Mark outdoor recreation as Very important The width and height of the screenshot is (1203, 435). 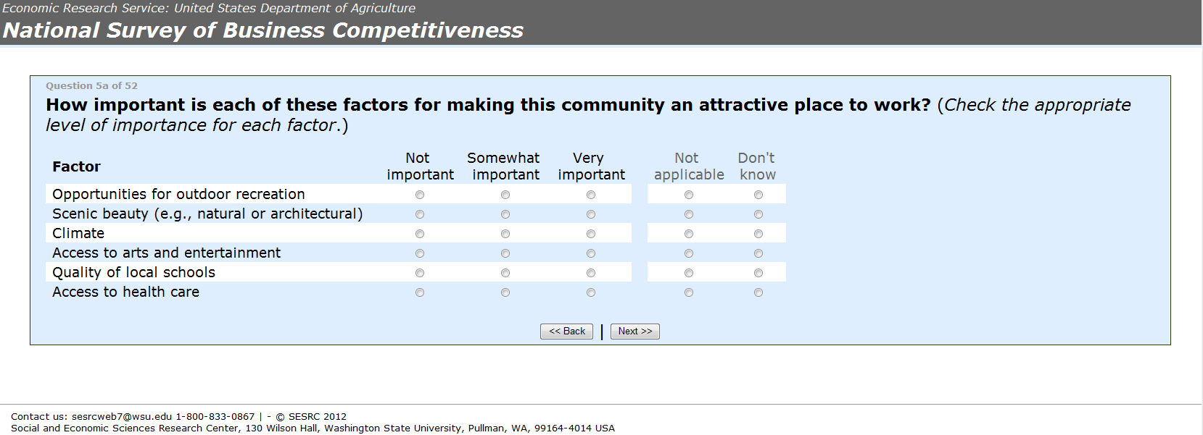pos(591,195)
